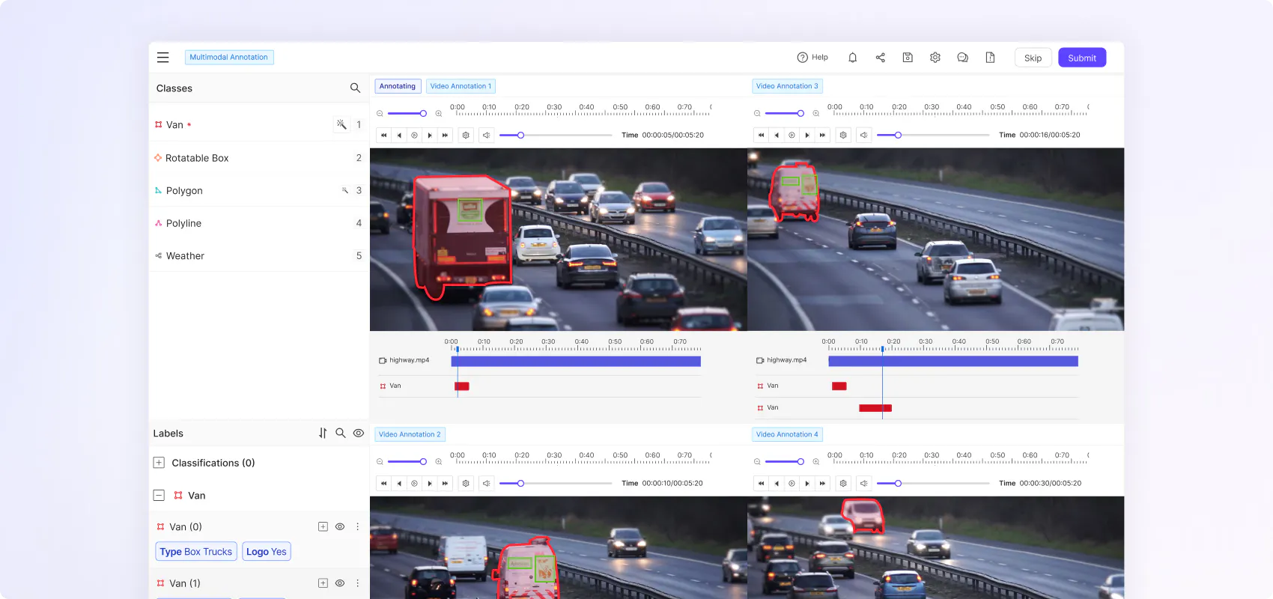
Task: Click the magic wand icon on Van class
Action: (x=341, y=124)
